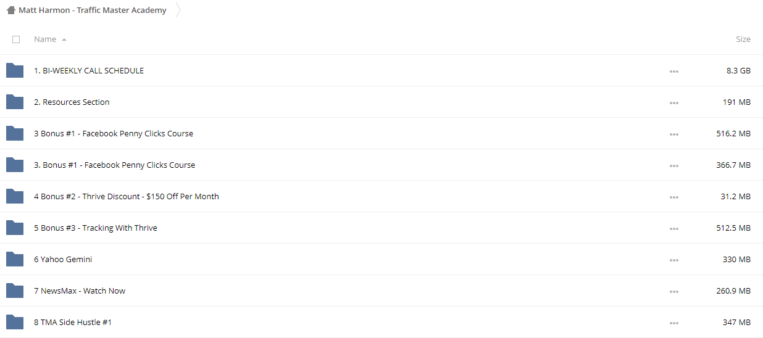Screen dimensions: 763x338
Task: Open 5 Bonus #3 - Tracking With Thrive
Action: 96,228
